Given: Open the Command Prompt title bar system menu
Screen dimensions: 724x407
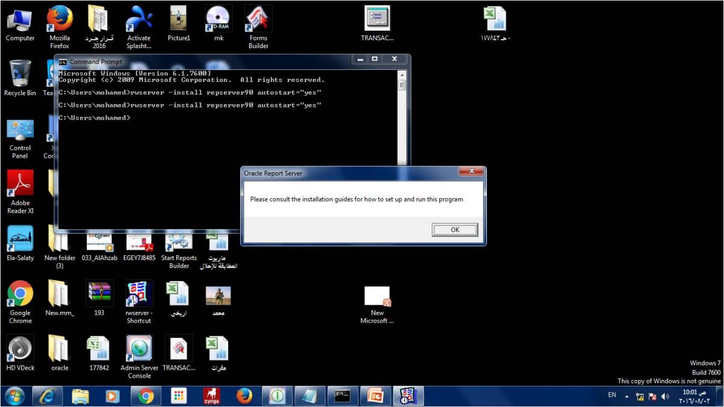Looking at the screenshot, I should [x=63, y=61].
